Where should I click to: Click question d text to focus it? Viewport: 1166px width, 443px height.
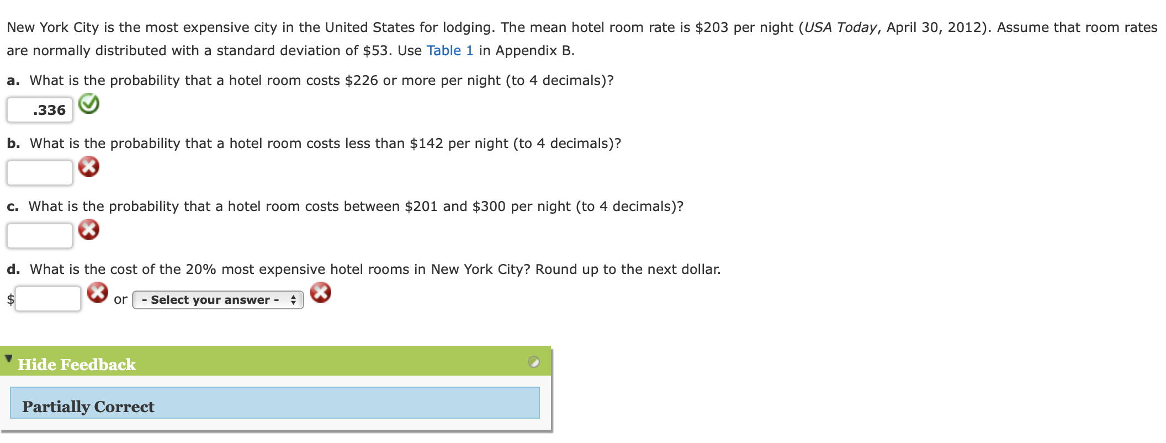point(364,270)
